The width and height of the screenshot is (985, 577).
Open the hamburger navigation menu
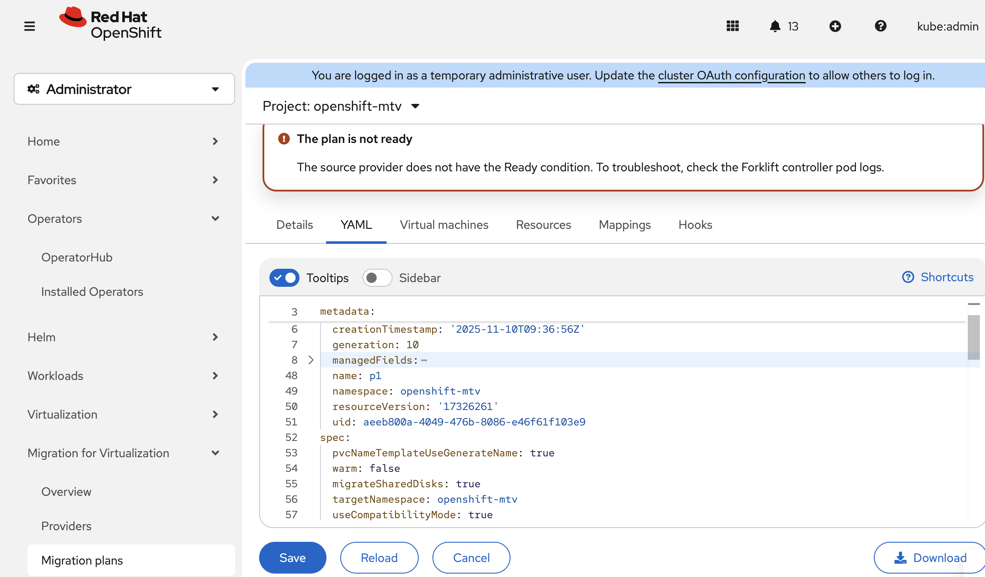tap(29, 26)
